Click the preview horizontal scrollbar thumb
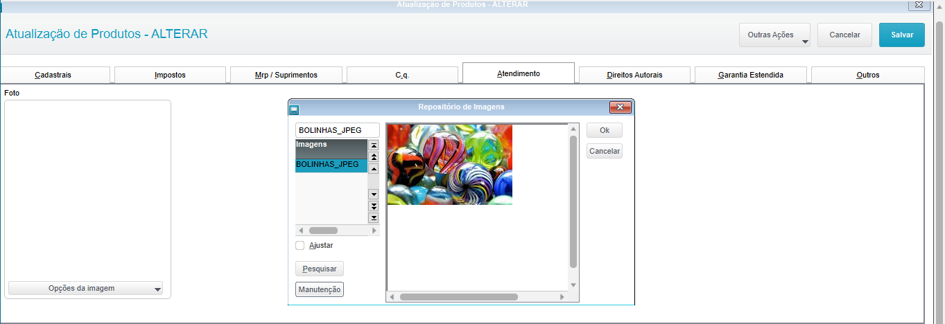Viewport: 945px width, 324px height. [459, 297]
